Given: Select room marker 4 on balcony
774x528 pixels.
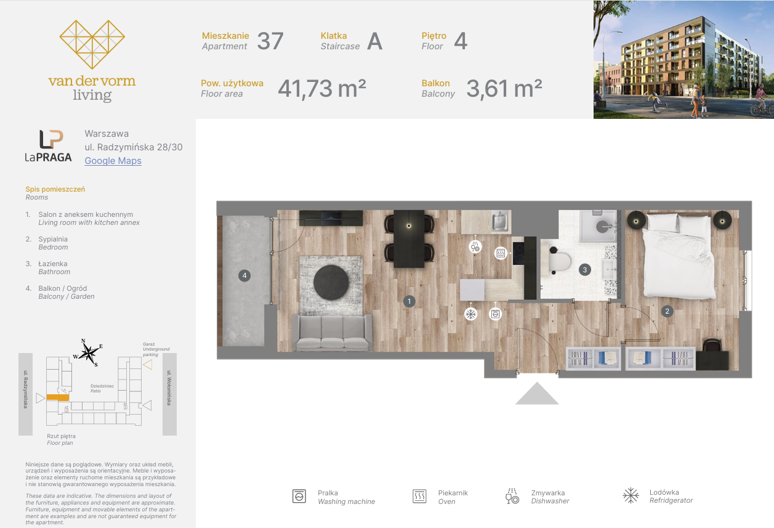Looking at the screenshot, I should tap(244, 276).
